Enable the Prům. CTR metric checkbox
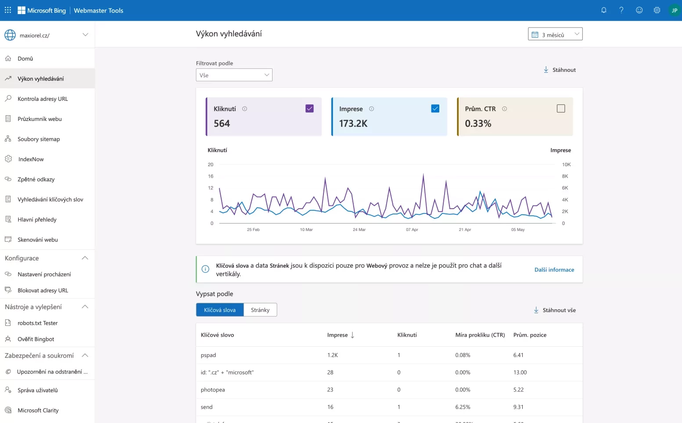Viewport: 682px width, 423px height. [561, 108]
